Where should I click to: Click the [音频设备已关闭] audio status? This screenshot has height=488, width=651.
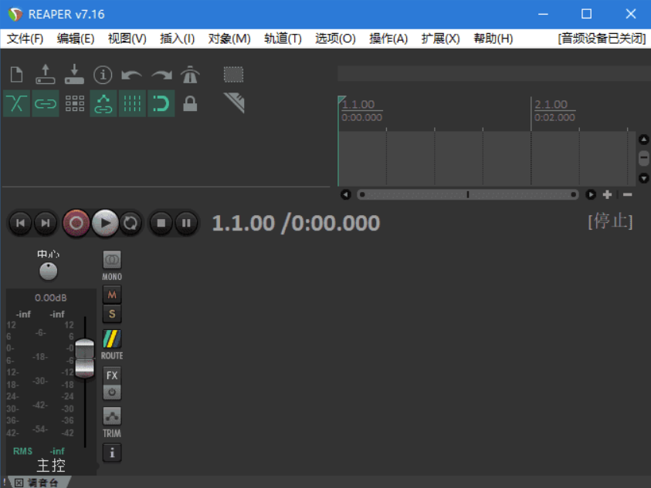(x=602, y=39)
